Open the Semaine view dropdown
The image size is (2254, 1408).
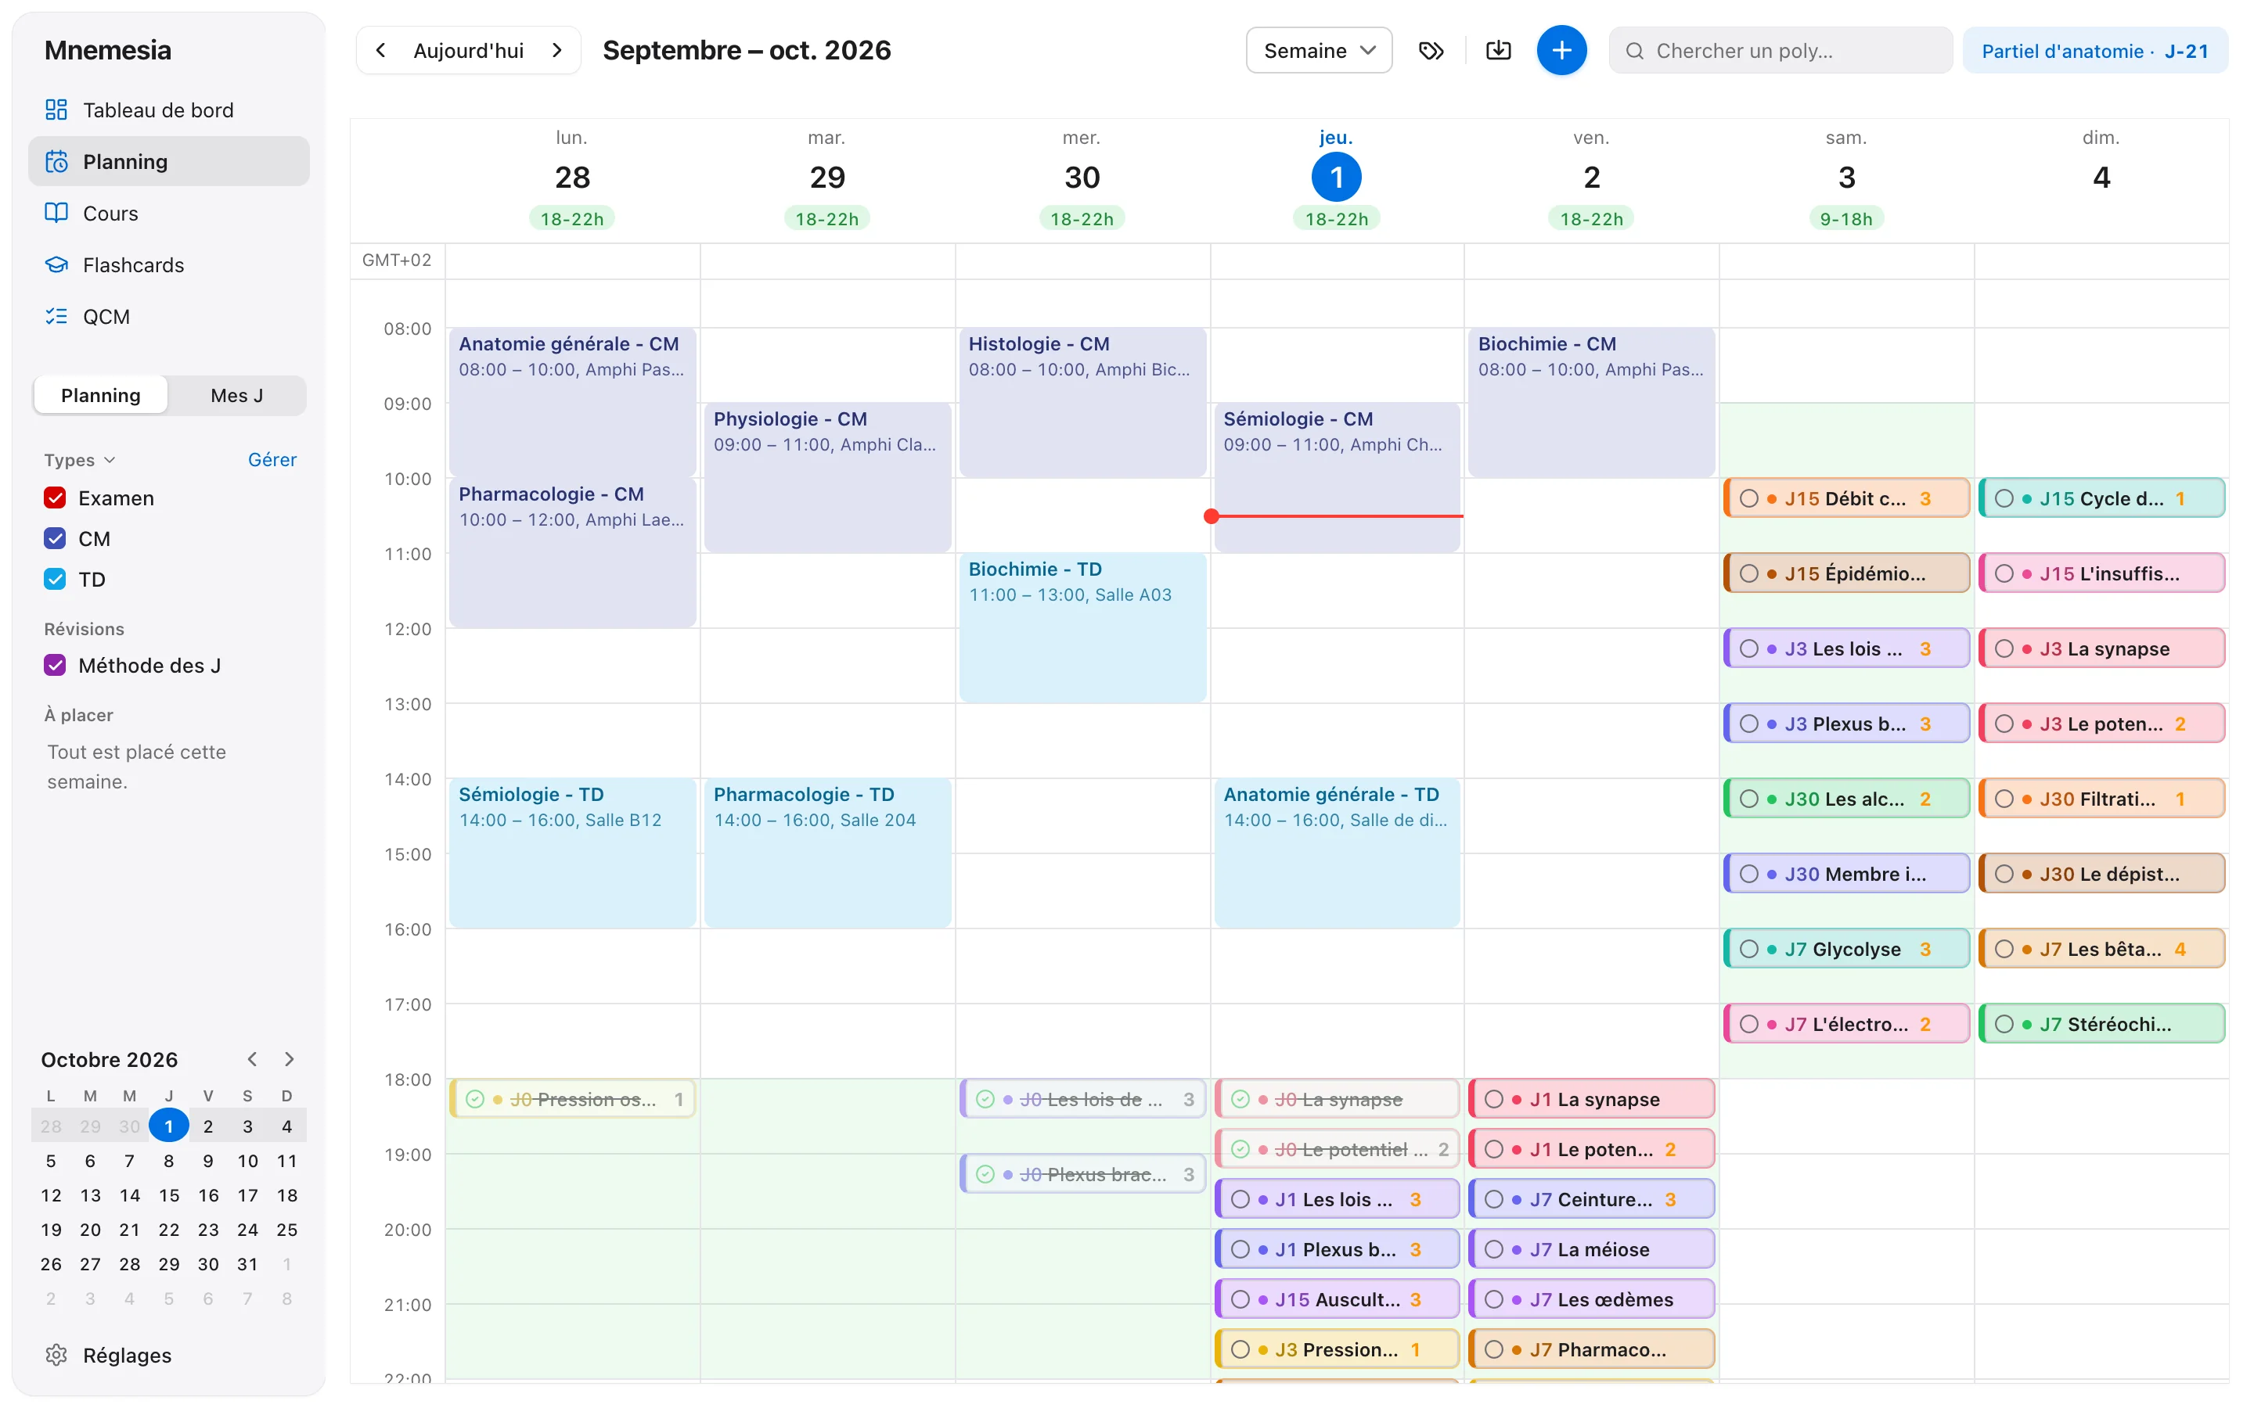click(1319, 50)
